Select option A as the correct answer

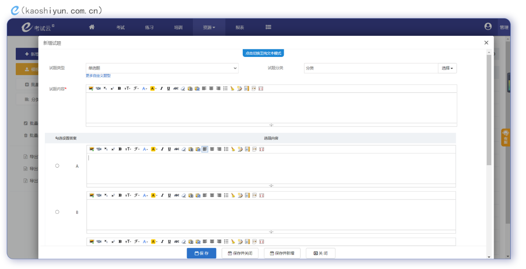point(57,166)
